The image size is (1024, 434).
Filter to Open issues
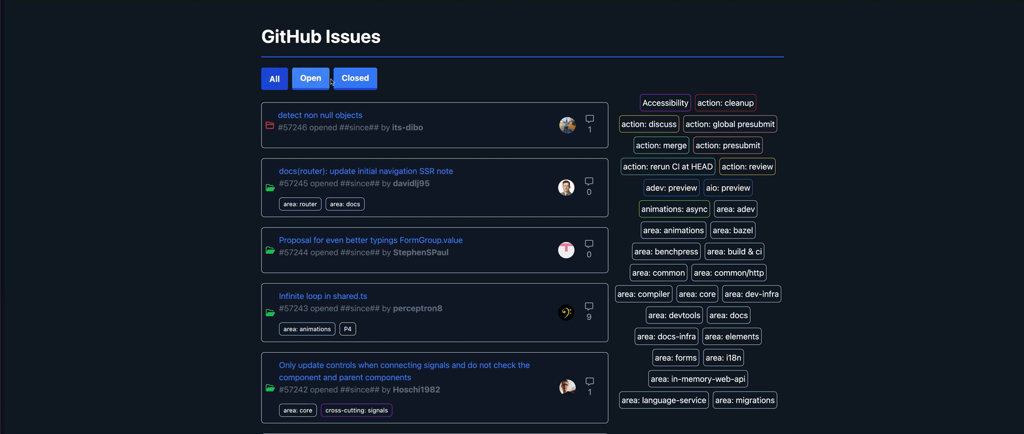pos(310,78)
